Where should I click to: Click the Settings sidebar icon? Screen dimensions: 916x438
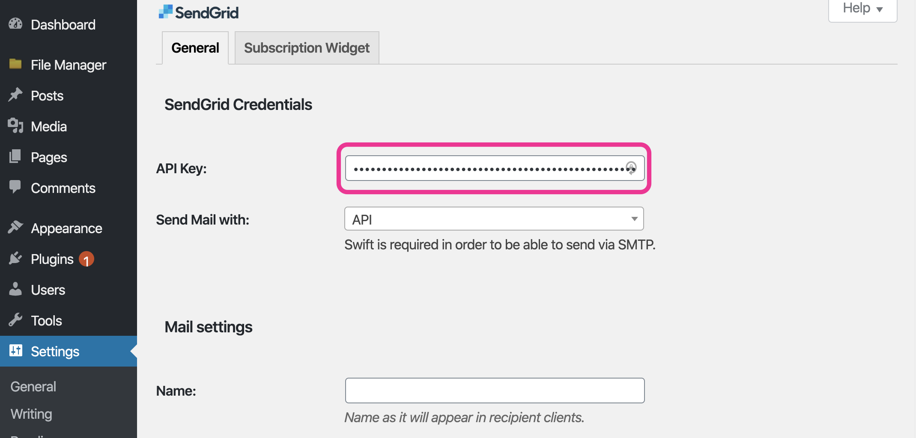pyautogui.click(x=15, y=351)
